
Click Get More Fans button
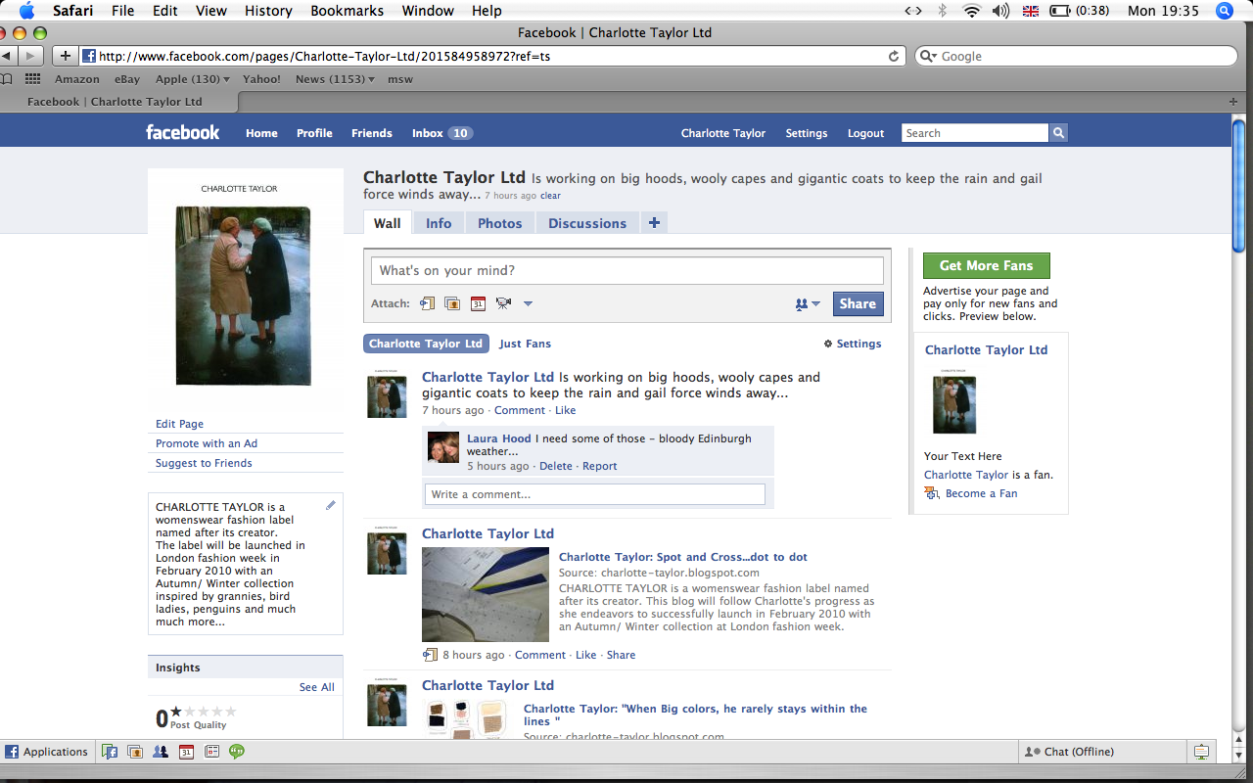tap(986, 265)
